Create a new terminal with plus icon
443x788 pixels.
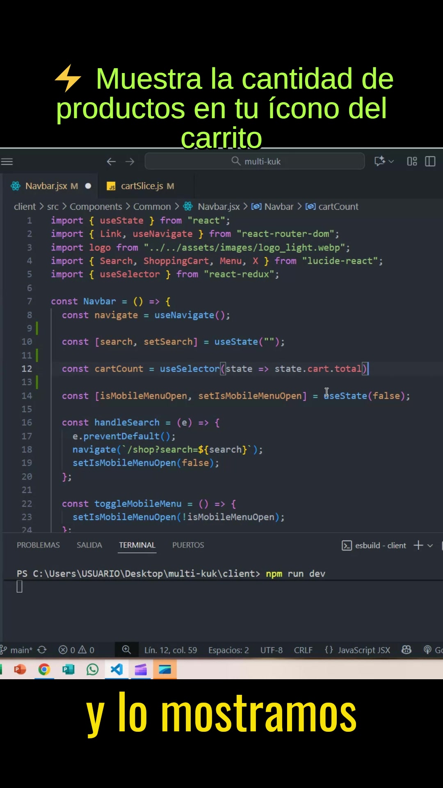pos(418,545)
